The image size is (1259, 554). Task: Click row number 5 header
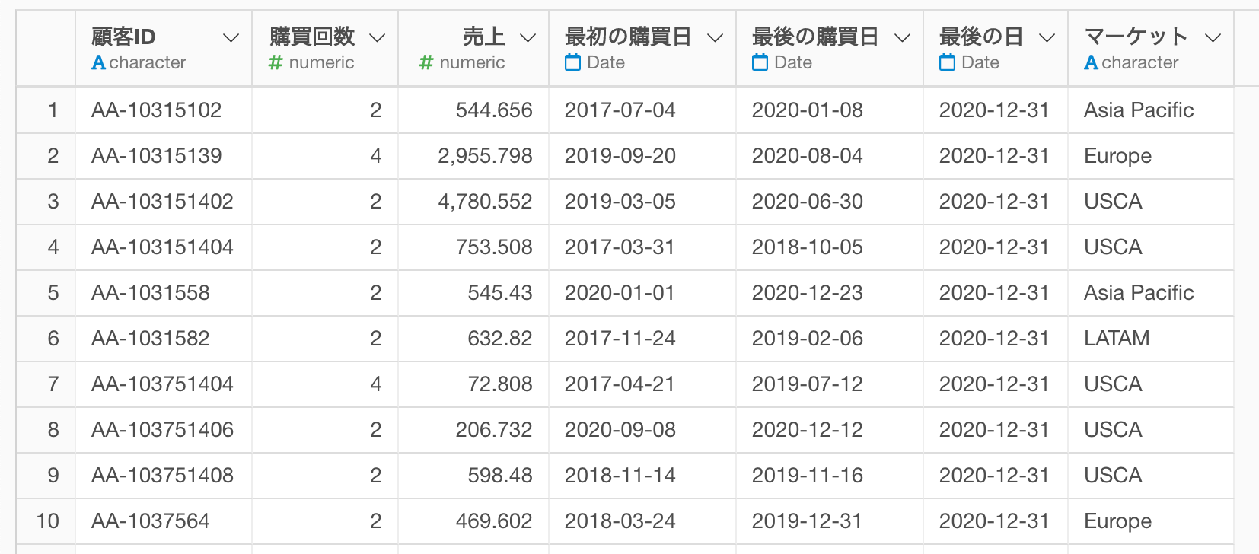(53, 293)
